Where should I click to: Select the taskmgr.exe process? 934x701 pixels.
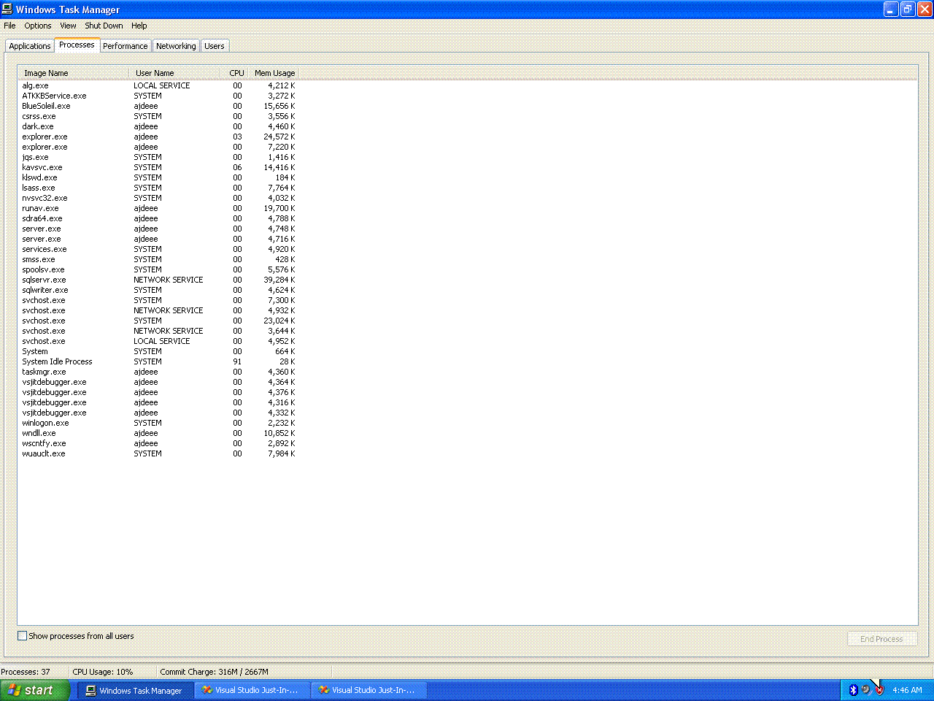point(158,372)
